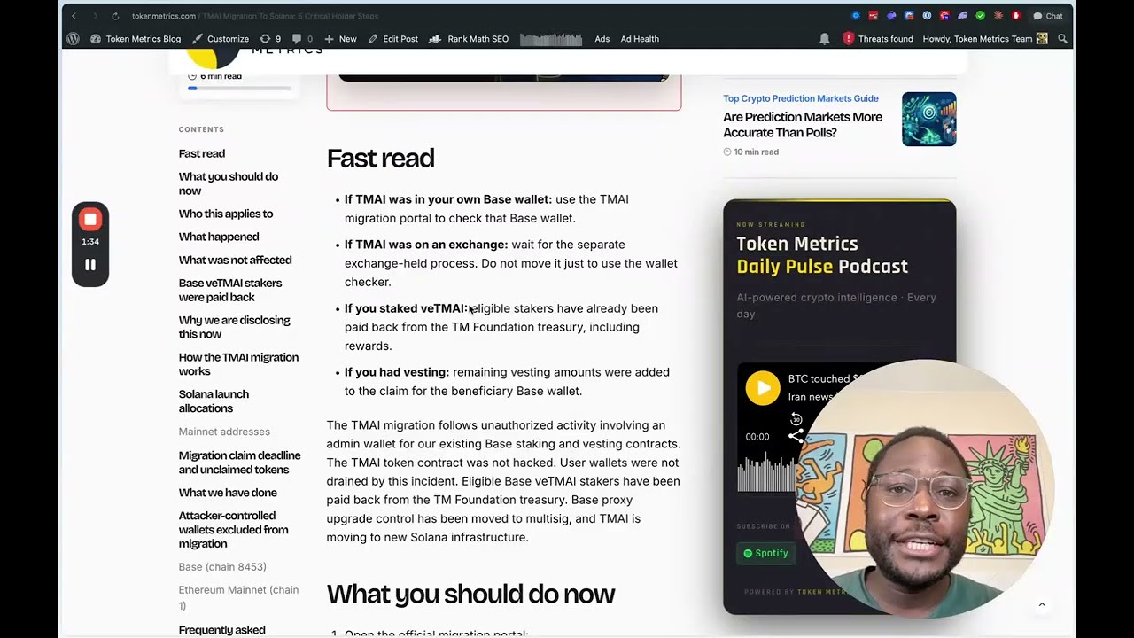Click the blue circle browser extension icon
This screenshot has width=1134, height=638.
pyautogui.click(x=856, y=16)
